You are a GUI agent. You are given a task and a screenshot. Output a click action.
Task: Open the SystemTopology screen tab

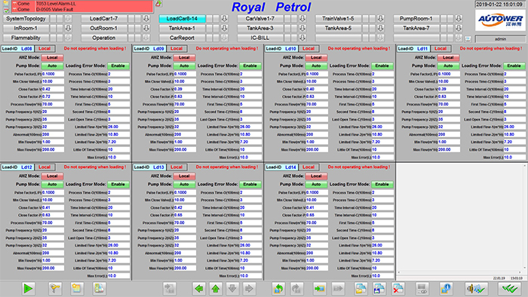(x=26, y=19)
